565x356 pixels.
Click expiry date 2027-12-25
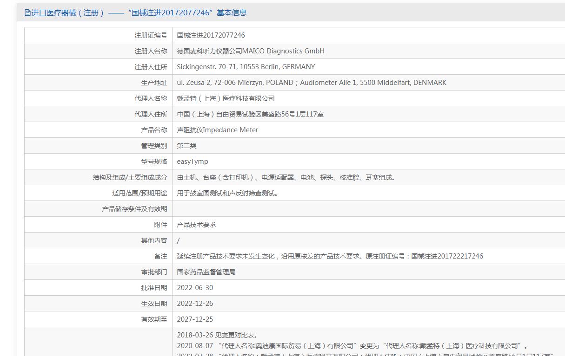[x=195, y=319]
